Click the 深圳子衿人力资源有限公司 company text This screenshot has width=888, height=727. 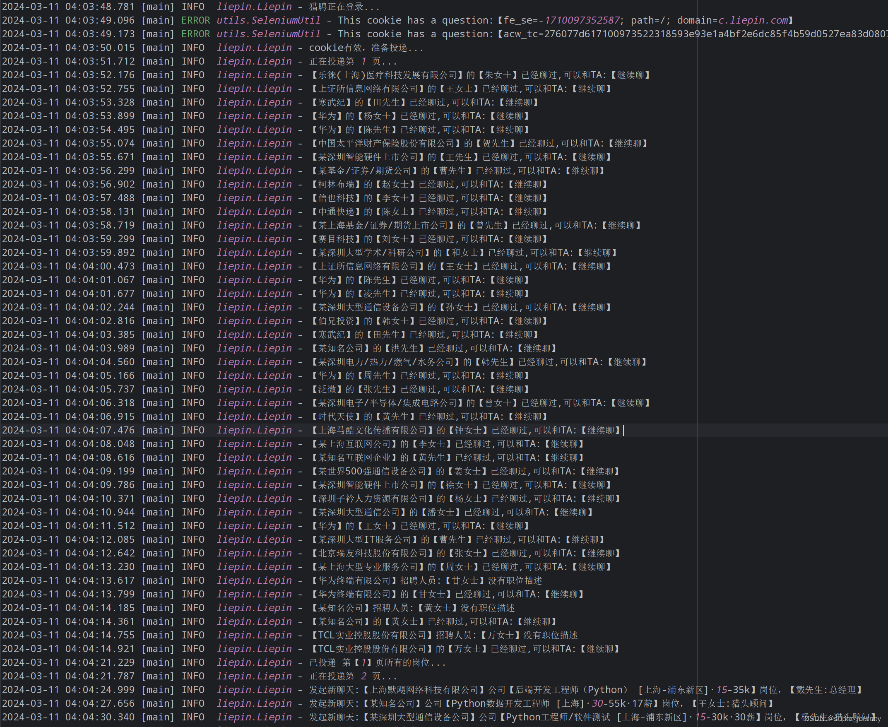[x=373, y=498]
